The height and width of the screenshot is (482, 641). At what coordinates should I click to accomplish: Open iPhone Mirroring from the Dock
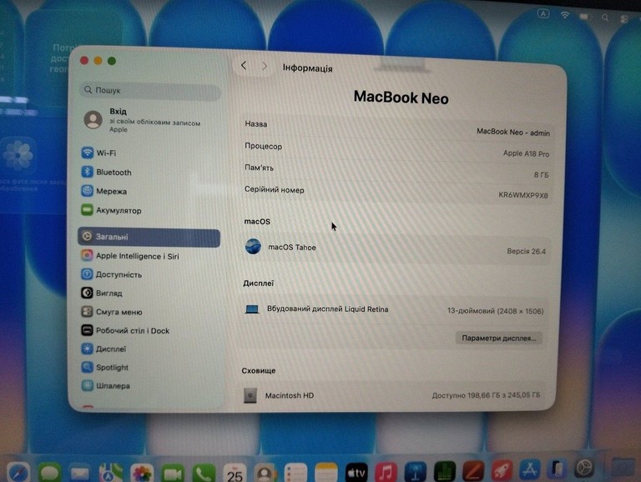[558, 469]
